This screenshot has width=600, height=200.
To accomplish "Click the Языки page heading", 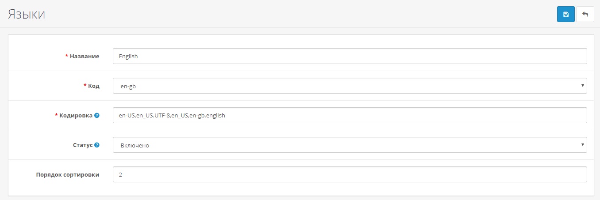I will [27, 14].
